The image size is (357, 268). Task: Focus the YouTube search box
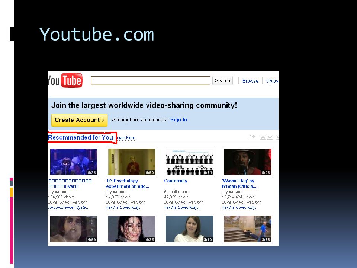(x=151, y=81)
